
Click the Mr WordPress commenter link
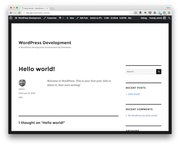click(135, 116)
